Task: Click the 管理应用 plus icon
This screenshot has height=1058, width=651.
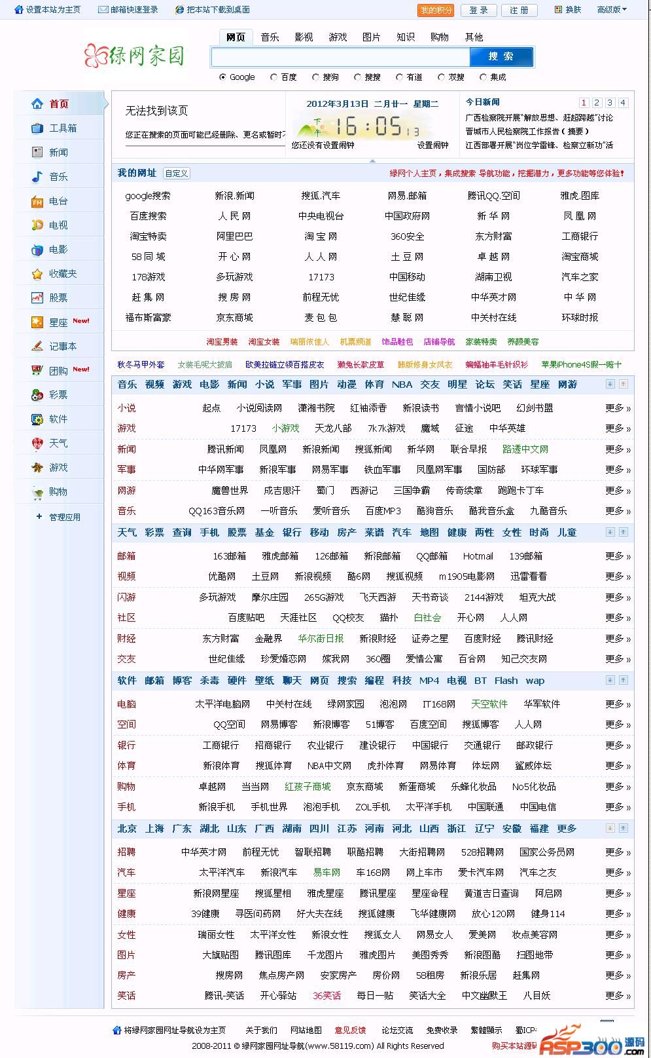Action: pyautogui.click(x=39, y=516)
